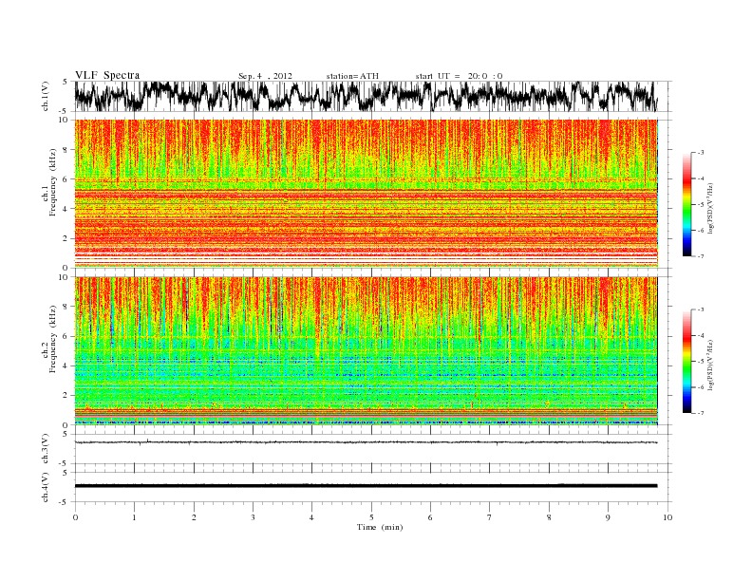Click the ch.2 frequency axis tick "6"
Viewport: 752px width, 581px height.
pos(66,336)
